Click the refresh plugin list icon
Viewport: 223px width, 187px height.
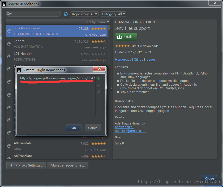pyautogui.click(x=66, y=14)
